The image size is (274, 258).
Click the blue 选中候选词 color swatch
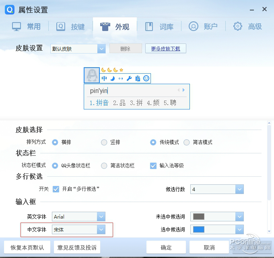(x=199, y=229)
